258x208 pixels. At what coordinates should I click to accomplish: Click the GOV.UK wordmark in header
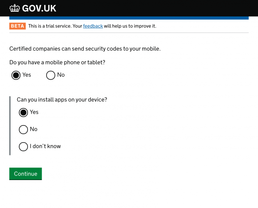(x=39, y=8)
